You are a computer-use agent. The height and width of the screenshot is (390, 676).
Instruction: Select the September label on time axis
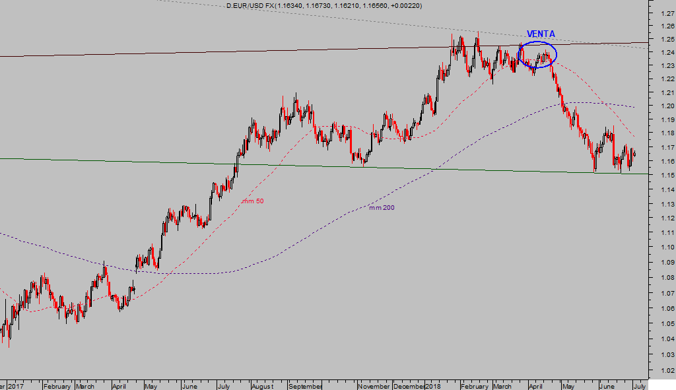tap(306, 386)
